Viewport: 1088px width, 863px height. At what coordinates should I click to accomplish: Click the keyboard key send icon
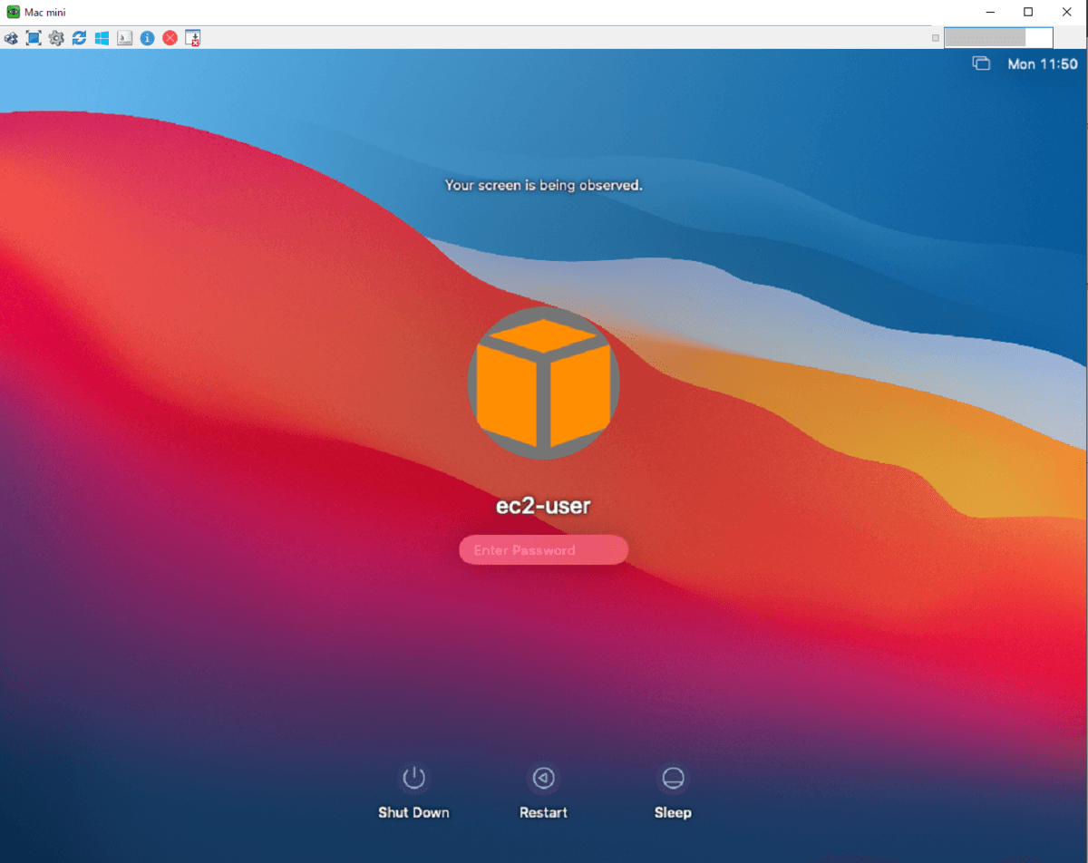(x=124, y=38)
